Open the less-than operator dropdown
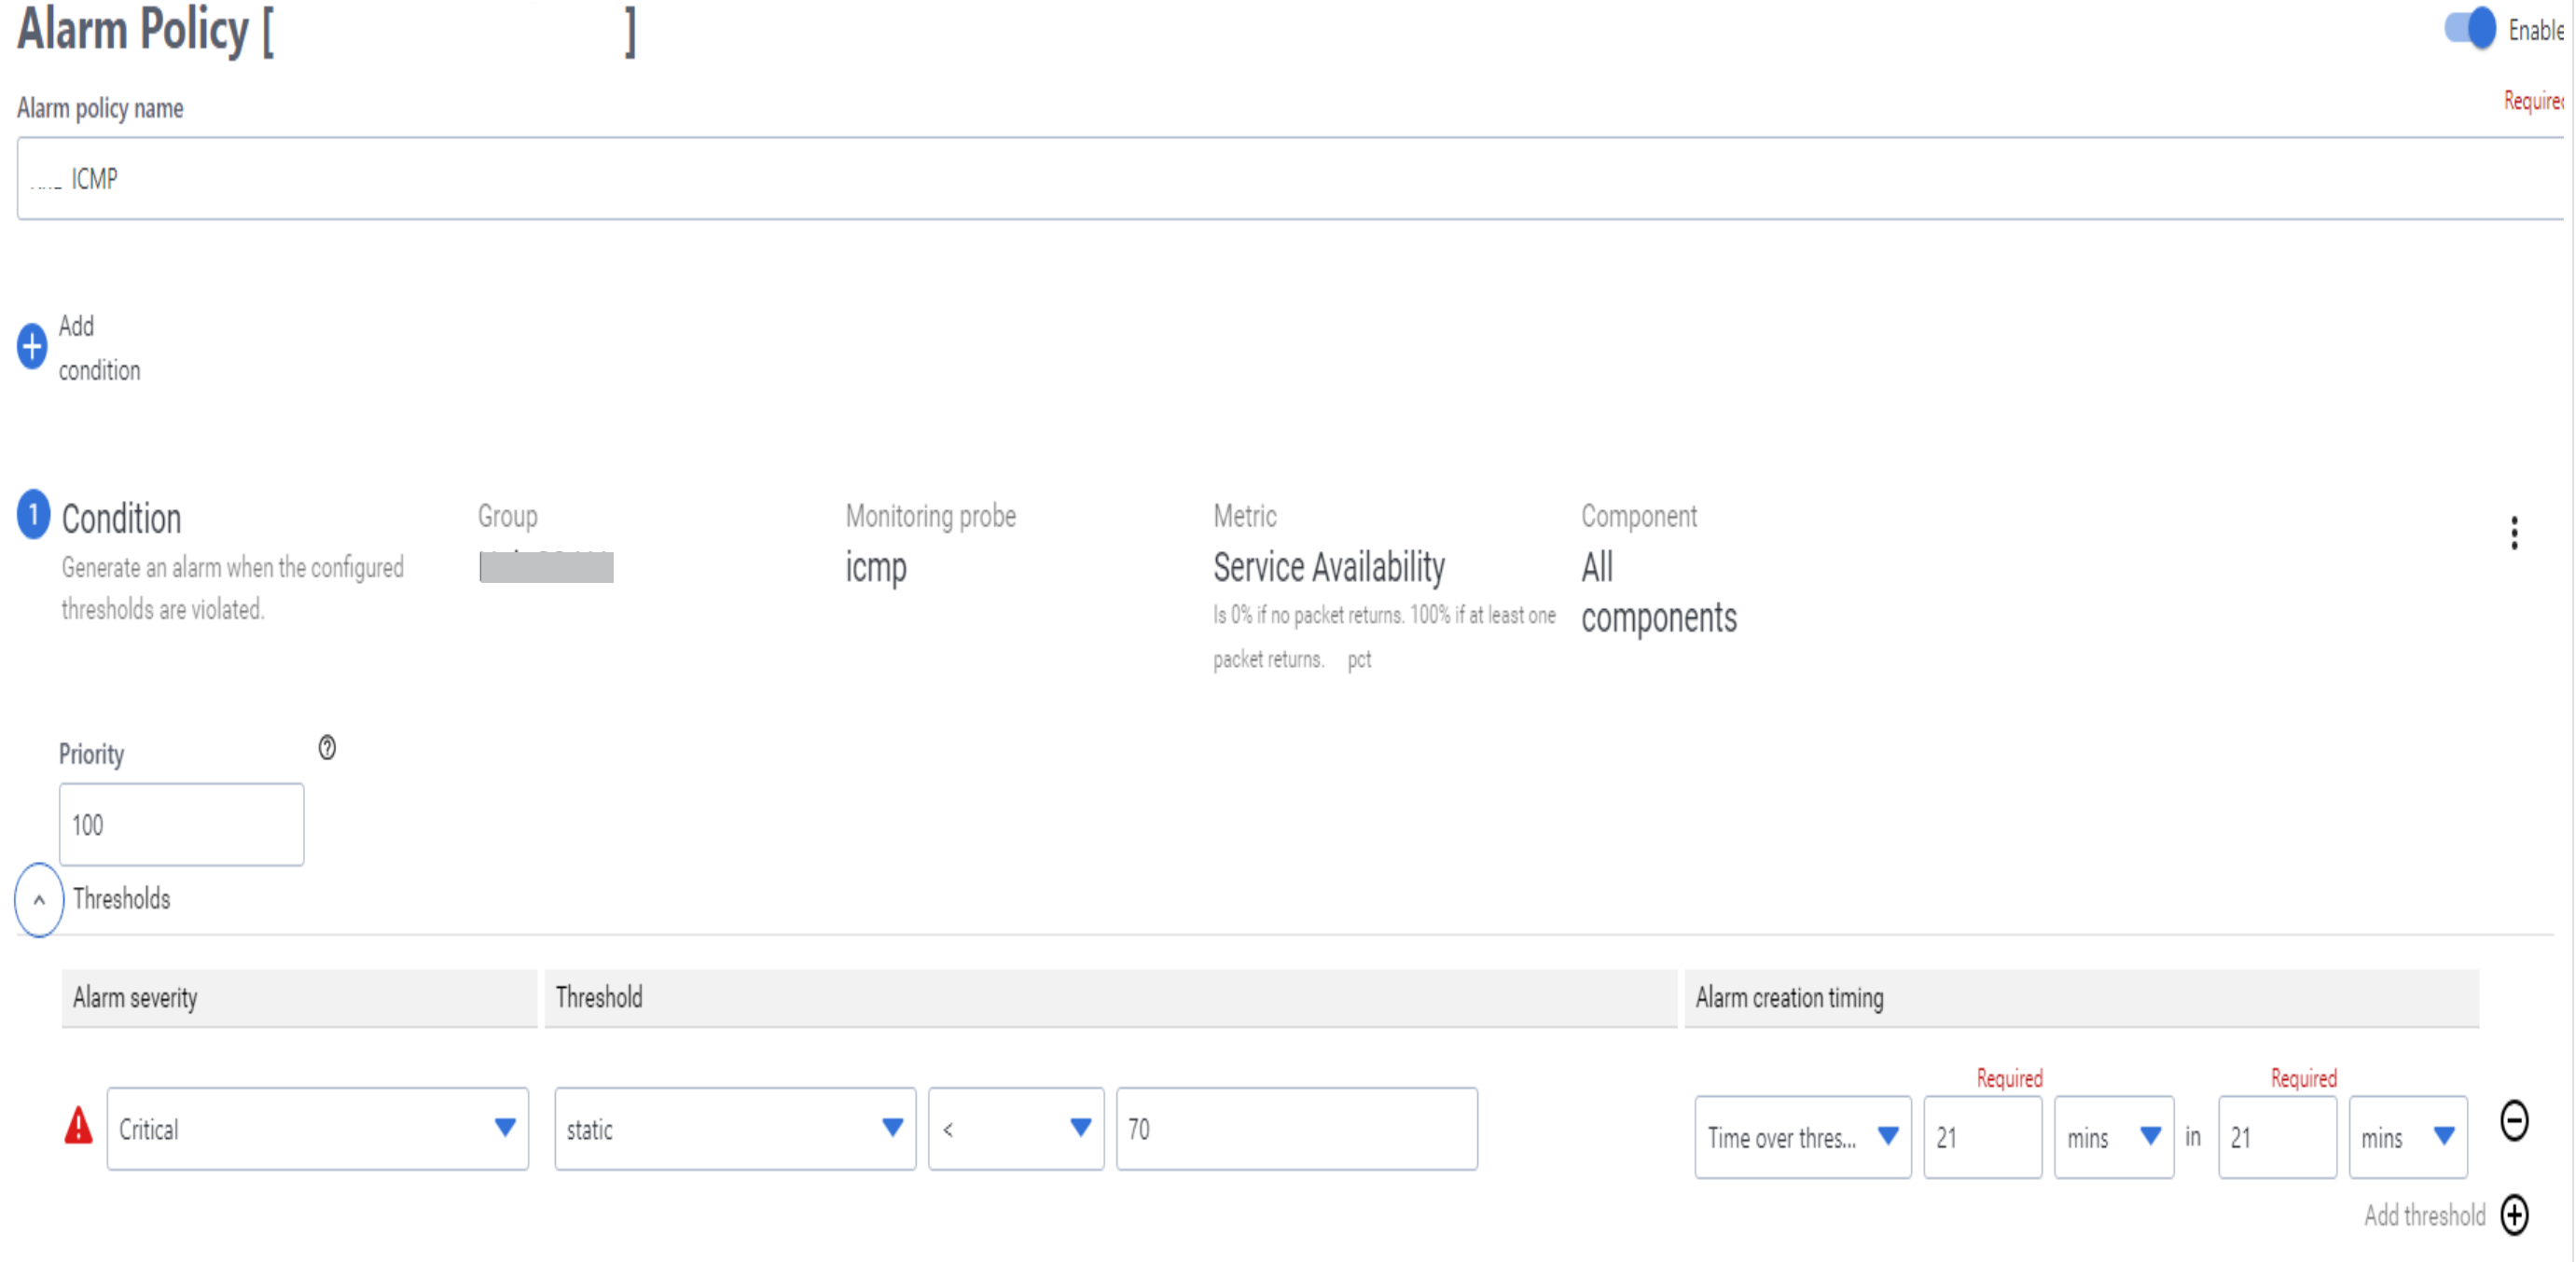Viewport: 2576px width, 1262px height. [x=1015, y=1129]
